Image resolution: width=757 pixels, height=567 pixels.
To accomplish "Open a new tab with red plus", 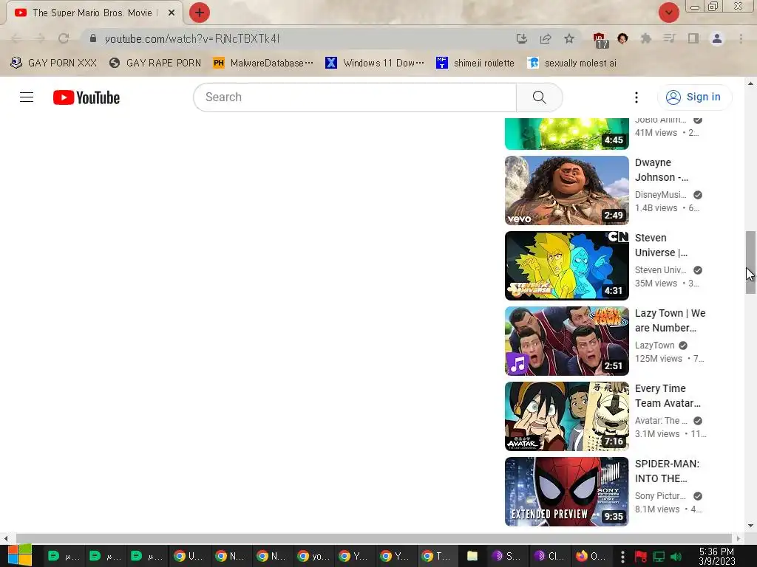I will coord(200,13).
